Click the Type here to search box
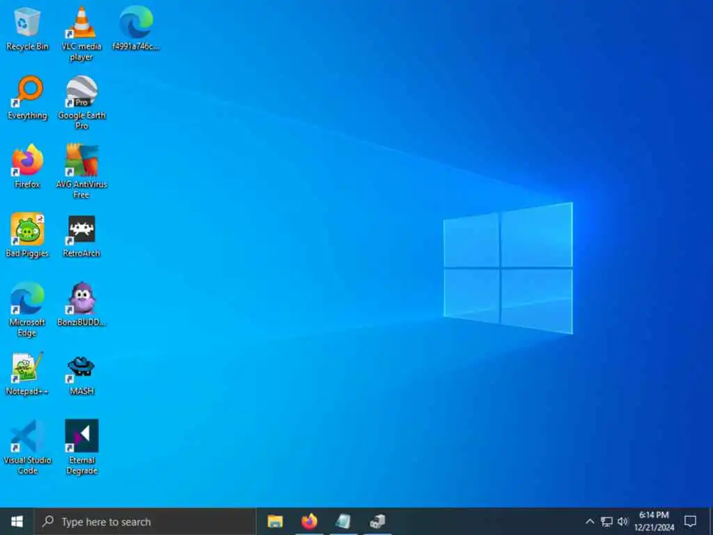 coord(146,521)
